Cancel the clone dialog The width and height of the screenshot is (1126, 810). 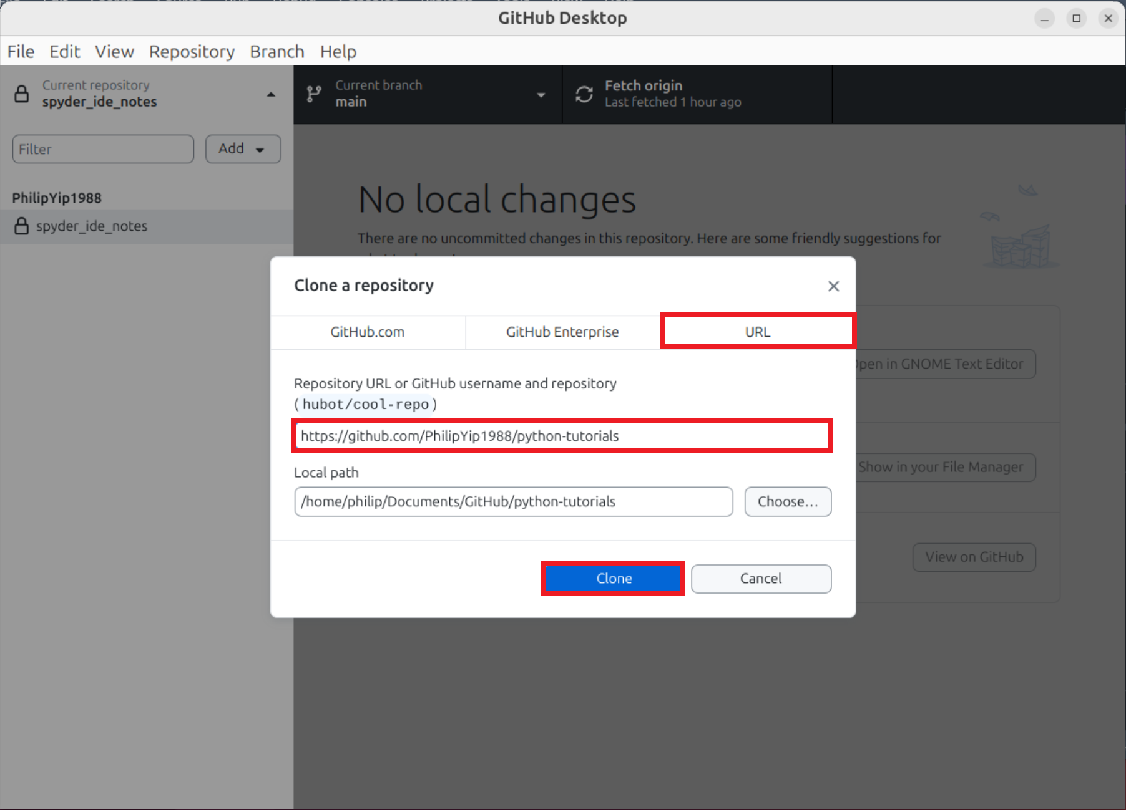pyautogui.click(x=760, y=579)
